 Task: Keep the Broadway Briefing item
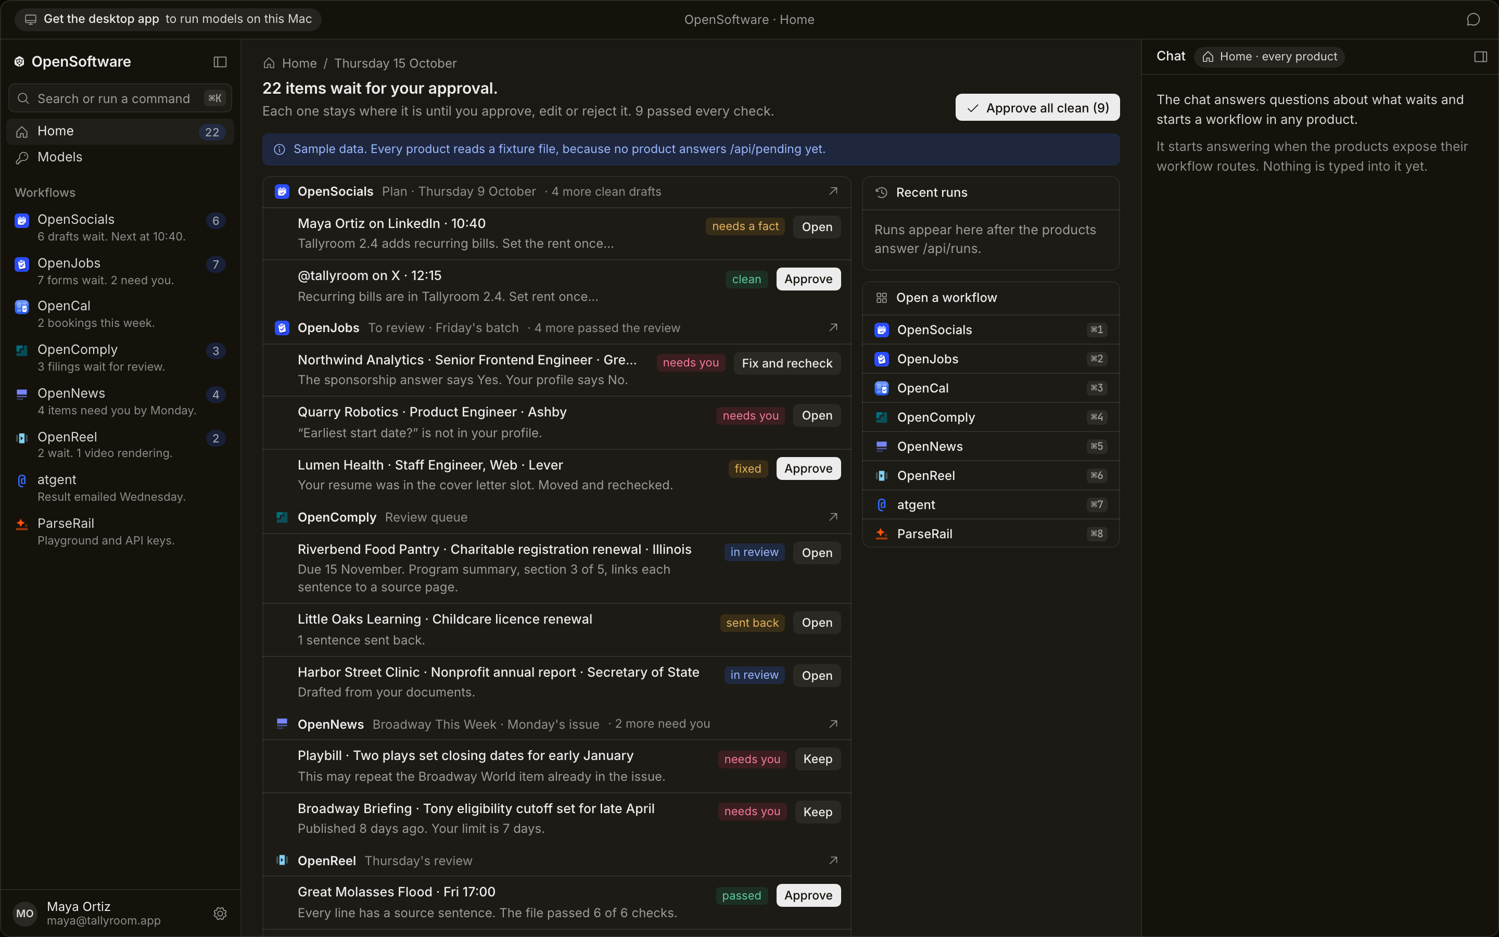click(818, 812)
